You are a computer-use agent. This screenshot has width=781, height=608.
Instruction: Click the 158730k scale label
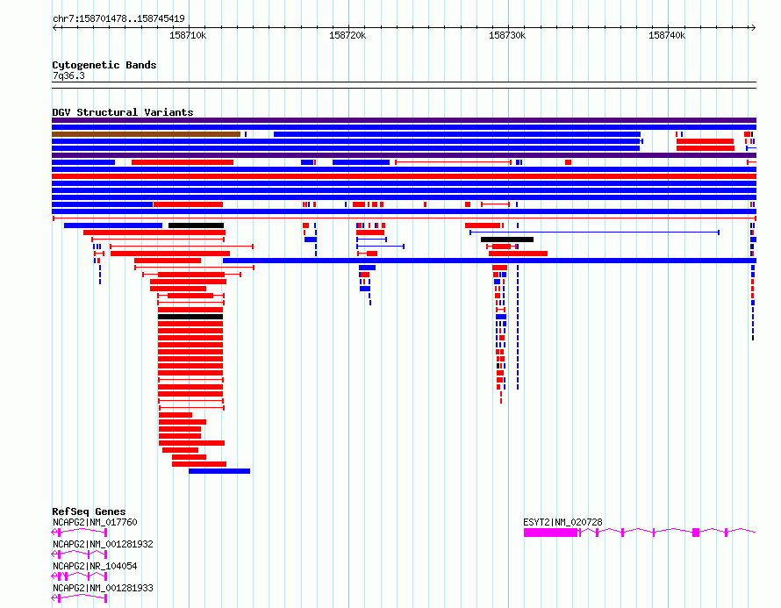click(507, 35)
